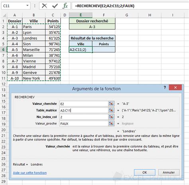Click the Dossier header cell
This screenshot has height=185, width=189.
click(15, 21)
